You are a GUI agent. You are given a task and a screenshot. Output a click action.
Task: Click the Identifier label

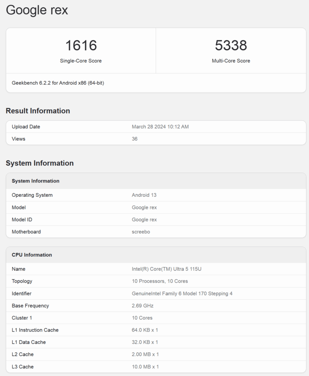(x=22, y=293)
